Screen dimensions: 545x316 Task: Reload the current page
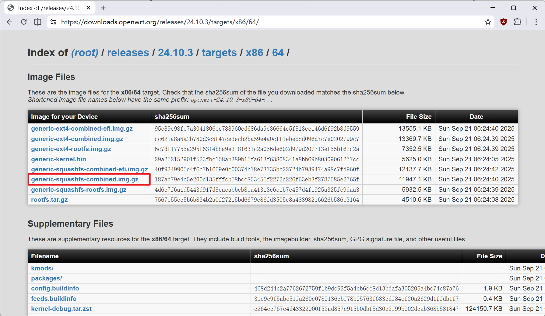point(24,22)
